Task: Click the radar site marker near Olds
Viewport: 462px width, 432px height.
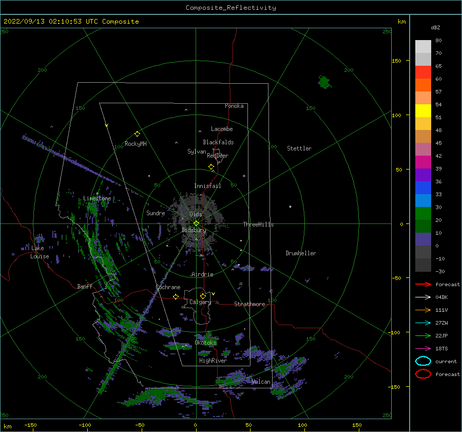Action: [196, 223]
